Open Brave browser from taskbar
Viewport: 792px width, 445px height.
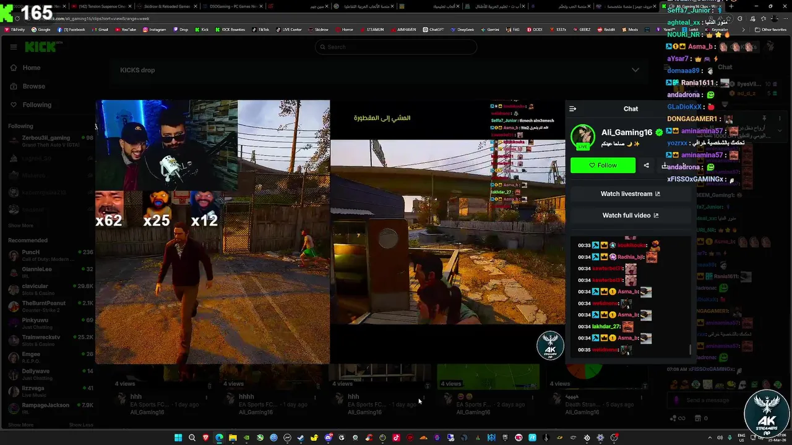click(205, 438)
